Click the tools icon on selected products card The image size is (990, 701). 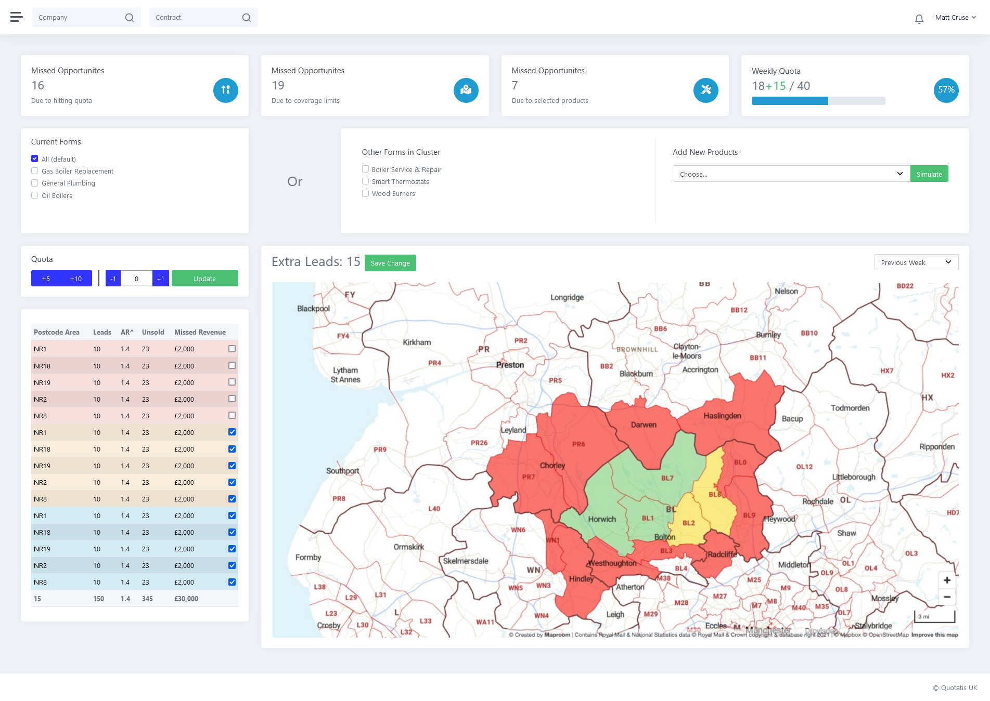(x=705, y=90)
